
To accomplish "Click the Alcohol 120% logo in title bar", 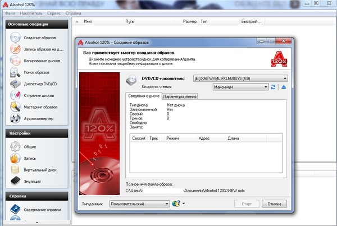I will (x=6, y=4).
